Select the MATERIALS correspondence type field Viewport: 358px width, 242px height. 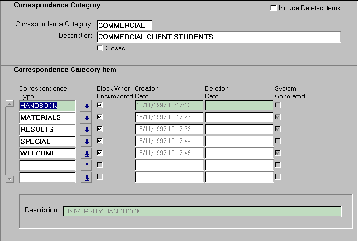[47, 117]
